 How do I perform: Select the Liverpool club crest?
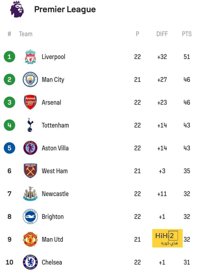click(30, 57)
